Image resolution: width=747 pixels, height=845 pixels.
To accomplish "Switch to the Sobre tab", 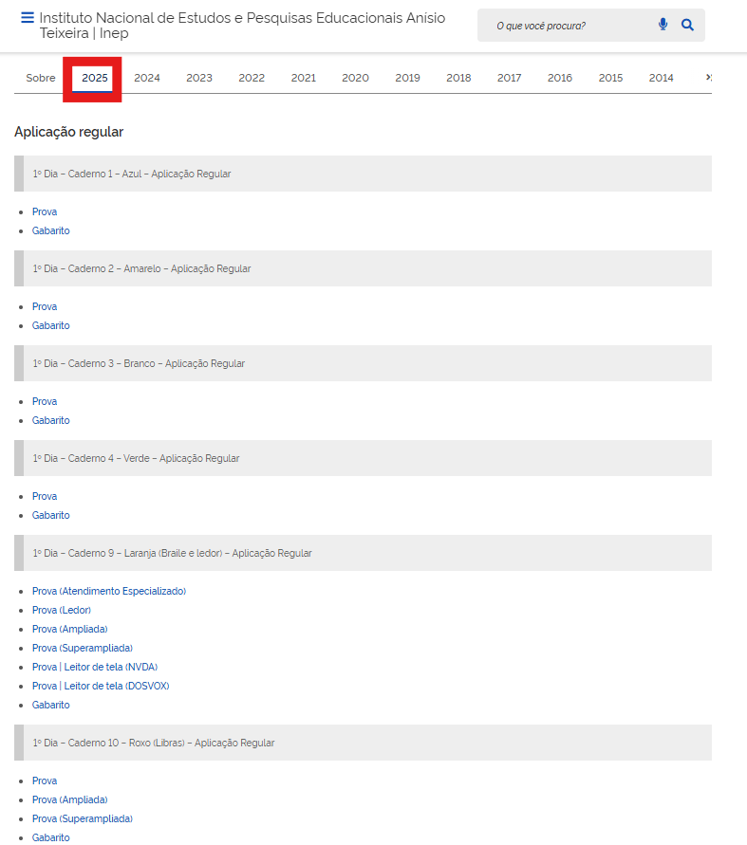I will tap(41, 78).
